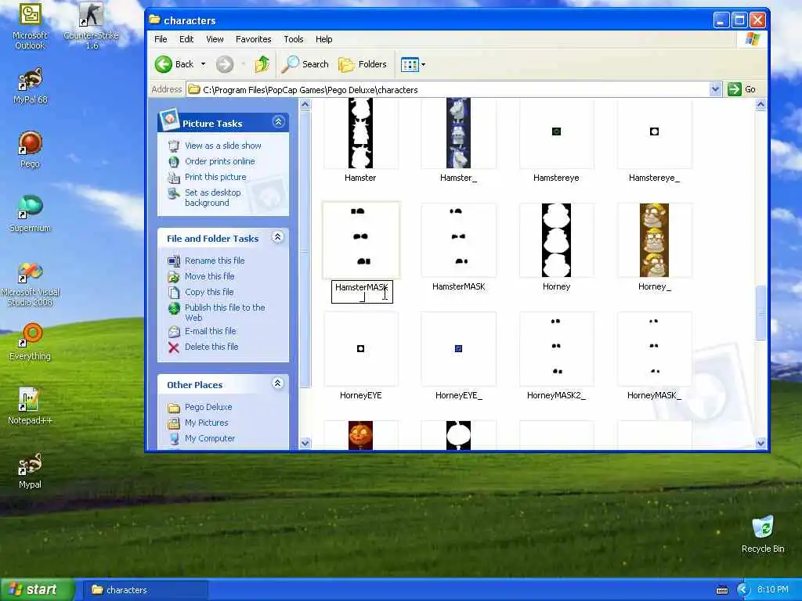Open My Computer in Other Places
The height and width of the screenshot is (601, 802).
point(210,438)
